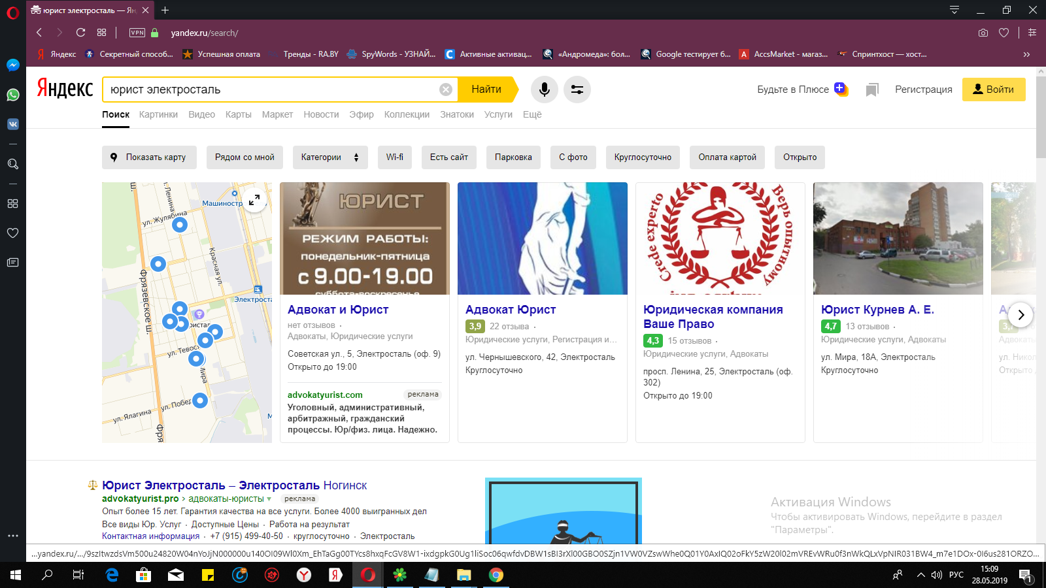Clear the Yandex search field
The image size is (1046, 588).
pos(446,90)
